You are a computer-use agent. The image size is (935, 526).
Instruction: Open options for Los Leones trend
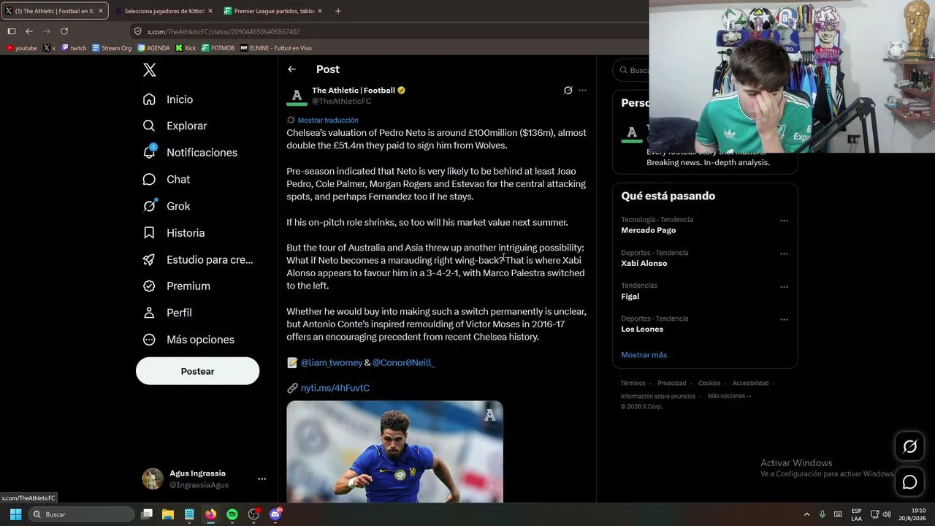click(x=784, y=320)
